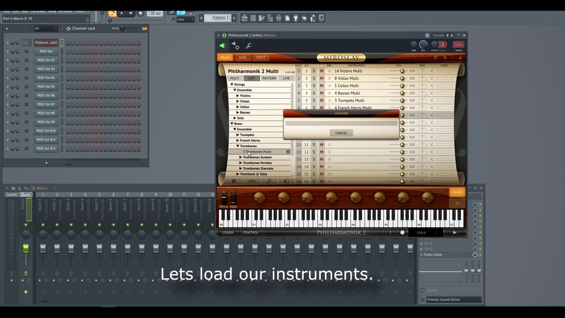Open the Channel rack toolbar icon
This screenshot has height=318, width=565.
coord(253,18)
